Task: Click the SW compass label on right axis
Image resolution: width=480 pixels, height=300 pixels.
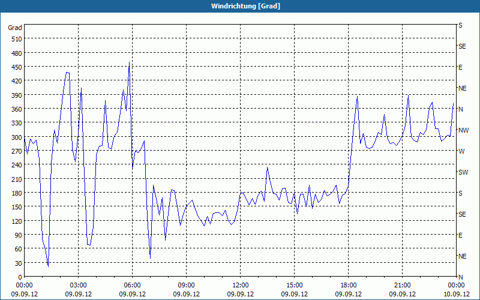Action: (463, 172)
